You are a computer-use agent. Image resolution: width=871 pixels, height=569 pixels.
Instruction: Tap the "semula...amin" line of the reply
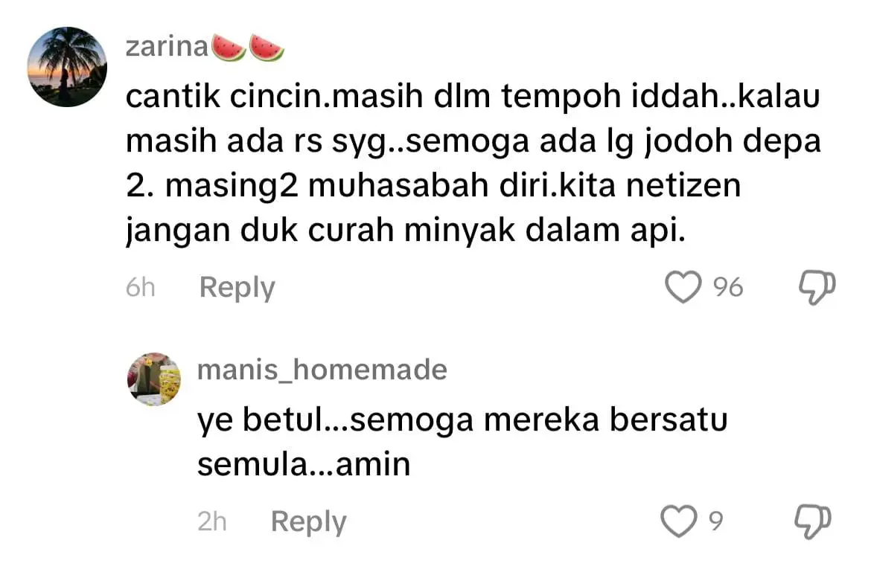[x=304, y=465]
